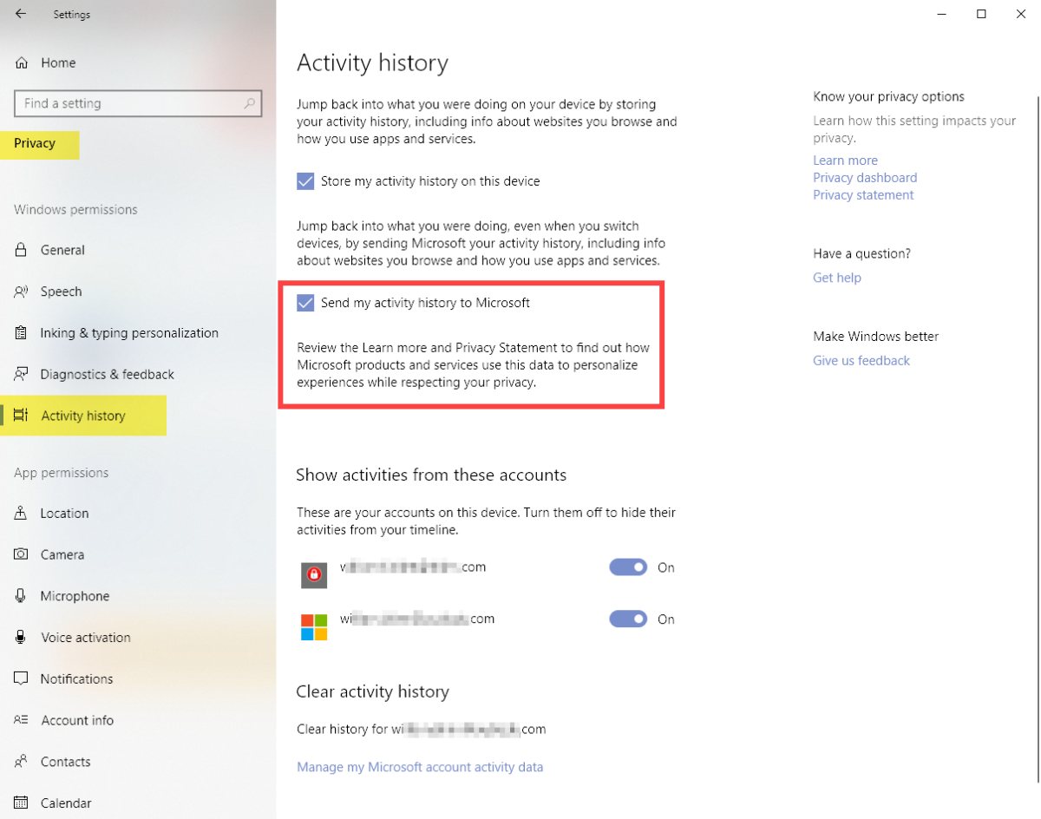
Task: Click the Find a setting search box
Action: 138,103
